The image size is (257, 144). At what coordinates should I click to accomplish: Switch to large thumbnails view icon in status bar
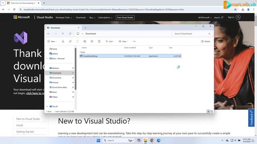tap(212, 111)
